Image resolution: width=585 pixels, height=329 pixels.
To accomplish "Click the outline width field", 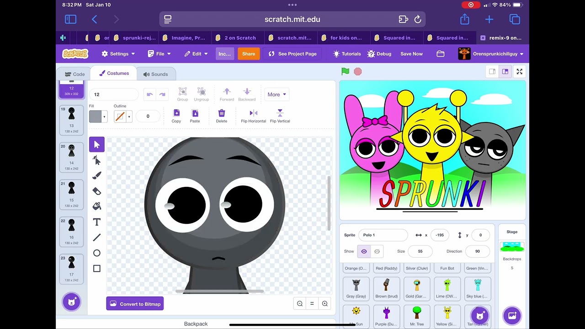I will [x=148, y=117].
